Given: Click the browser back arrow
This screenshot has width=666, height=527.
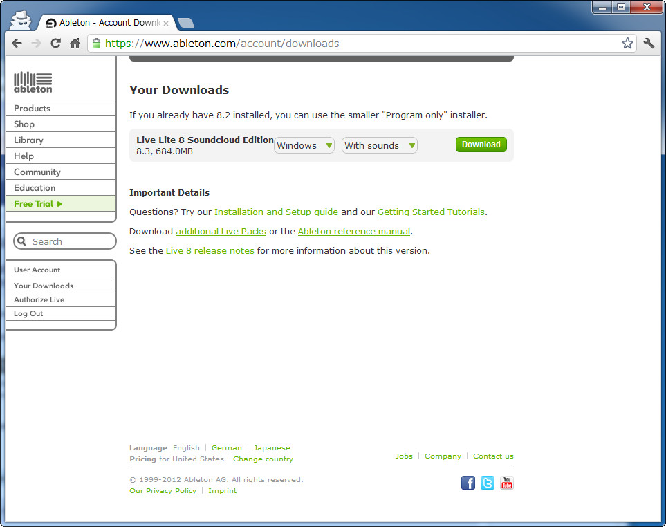Looking at the screenshot, I should pyautogui.click(x=17, y=44).
